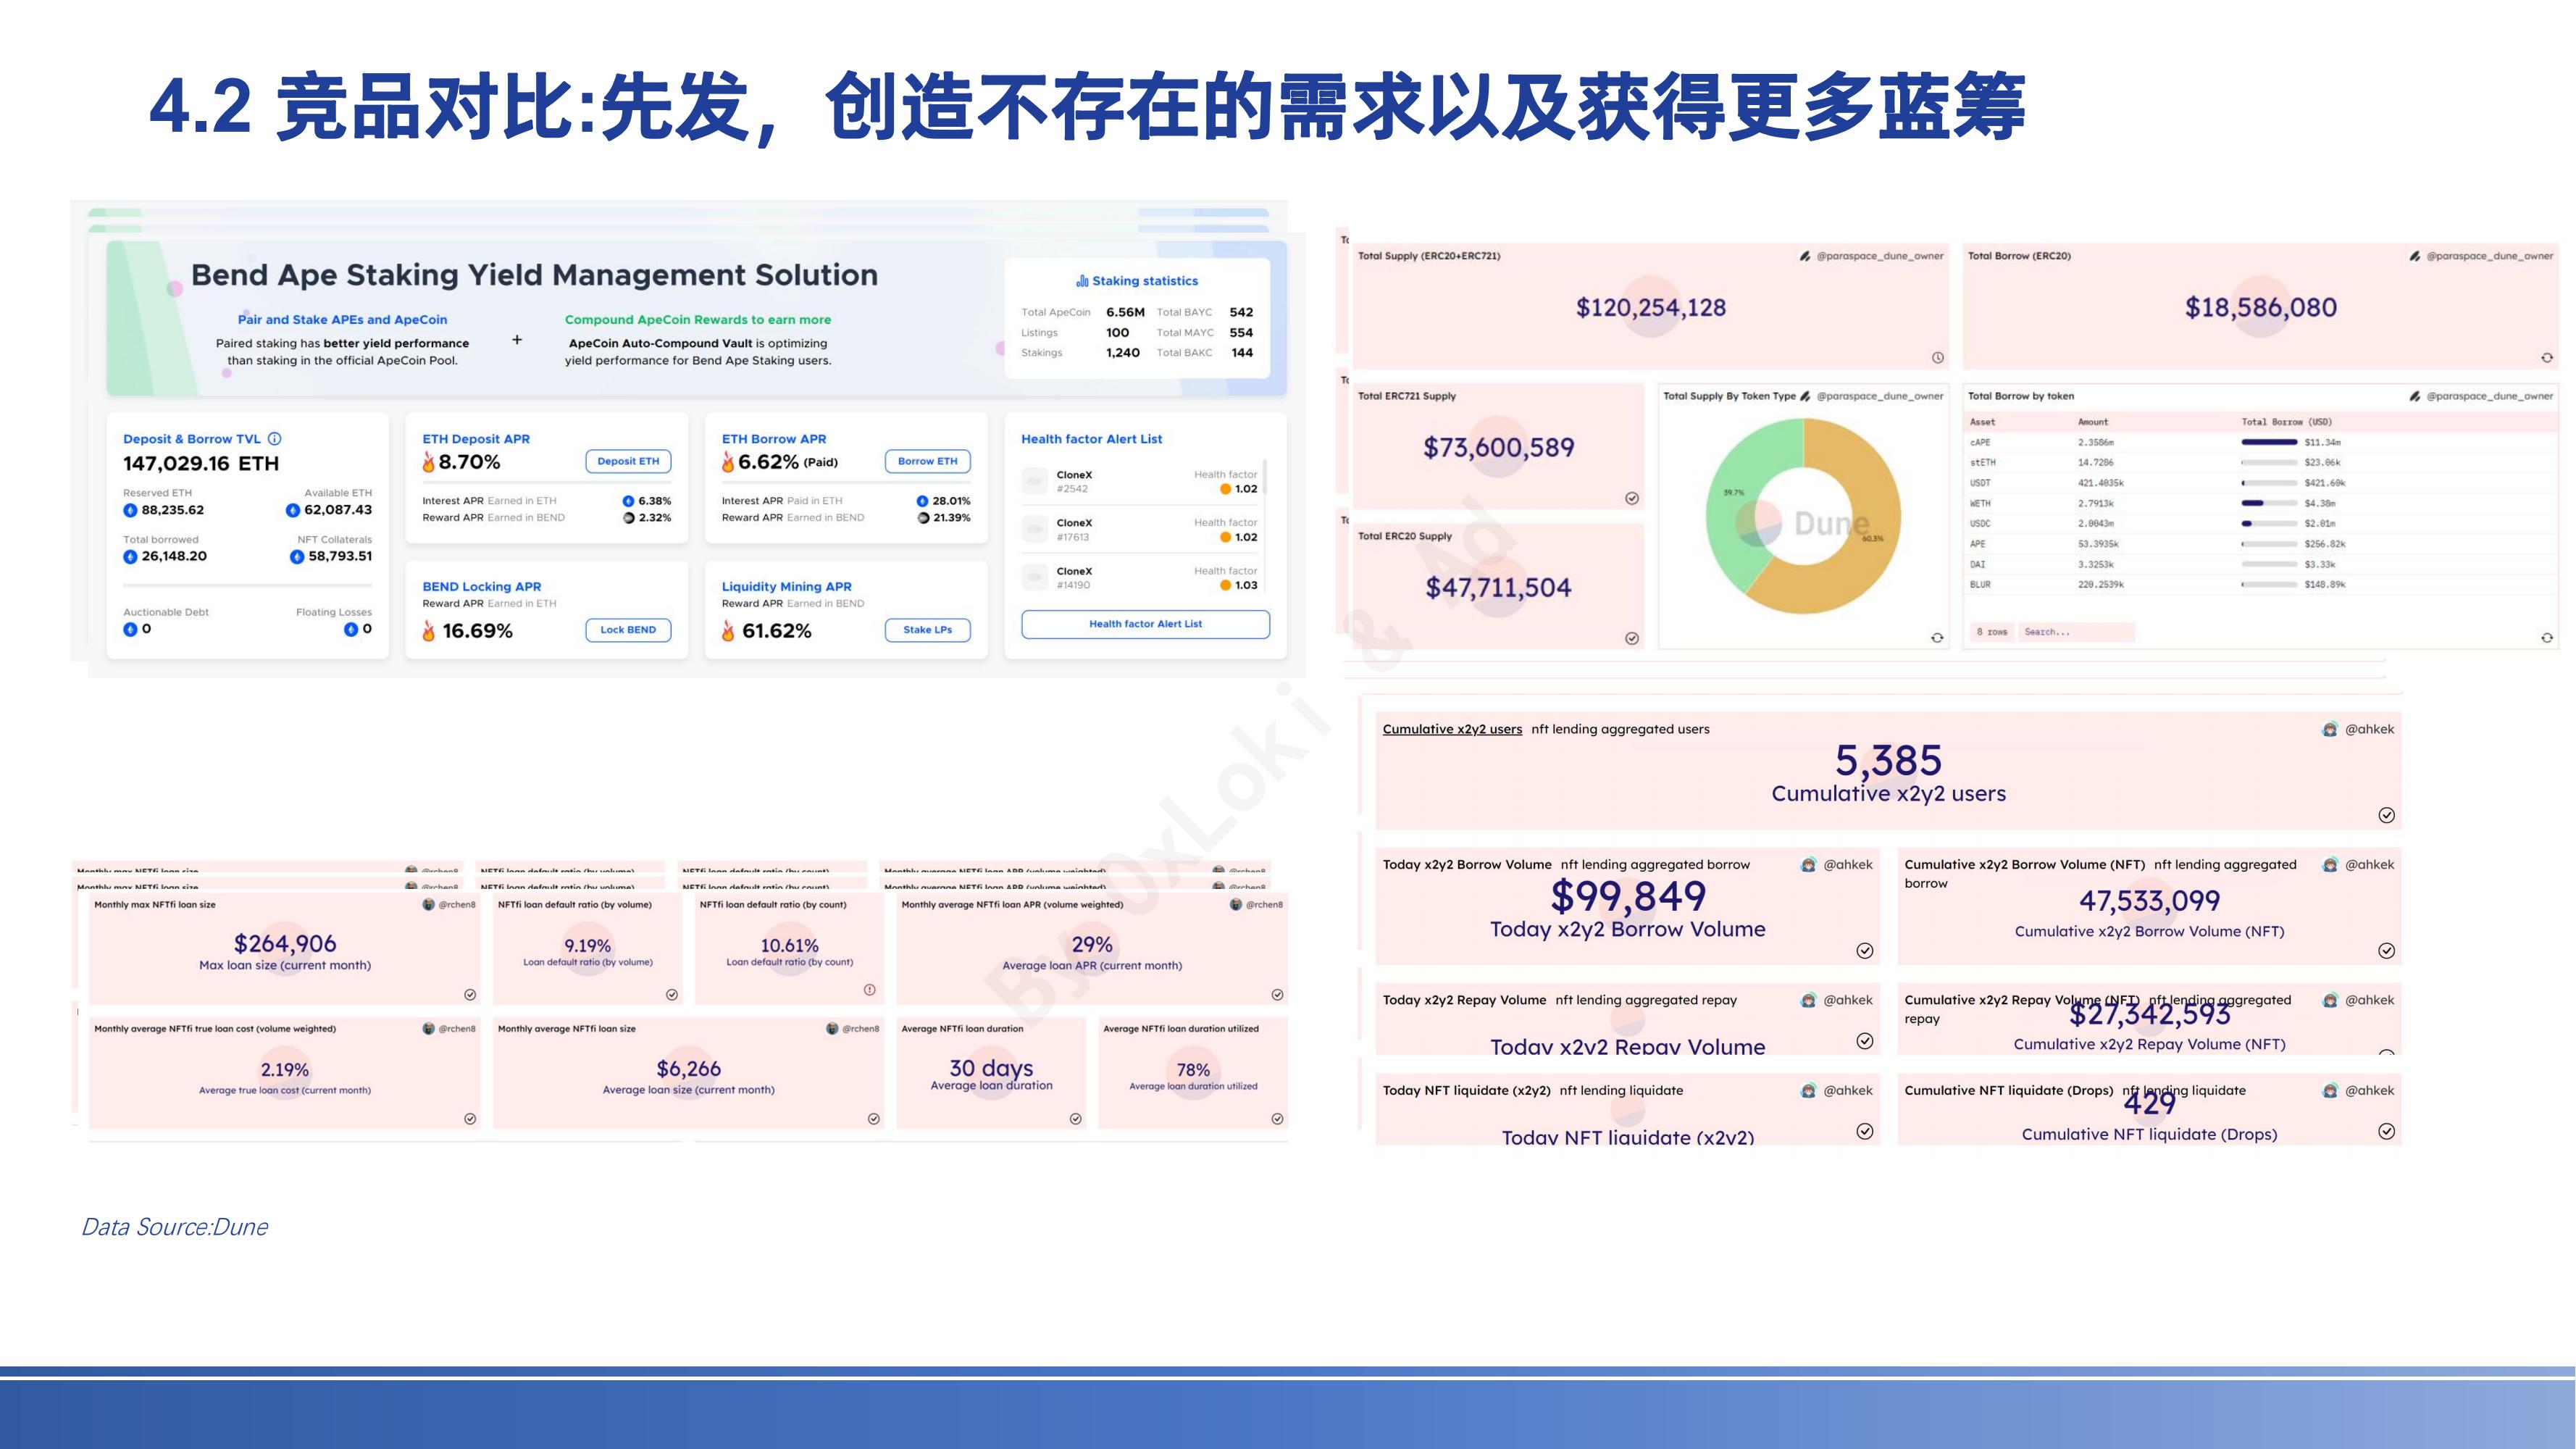Click ETH coin icon beside 88,235.62
This screenshot has width=2576, height=1449.
(x=130, y=510)
